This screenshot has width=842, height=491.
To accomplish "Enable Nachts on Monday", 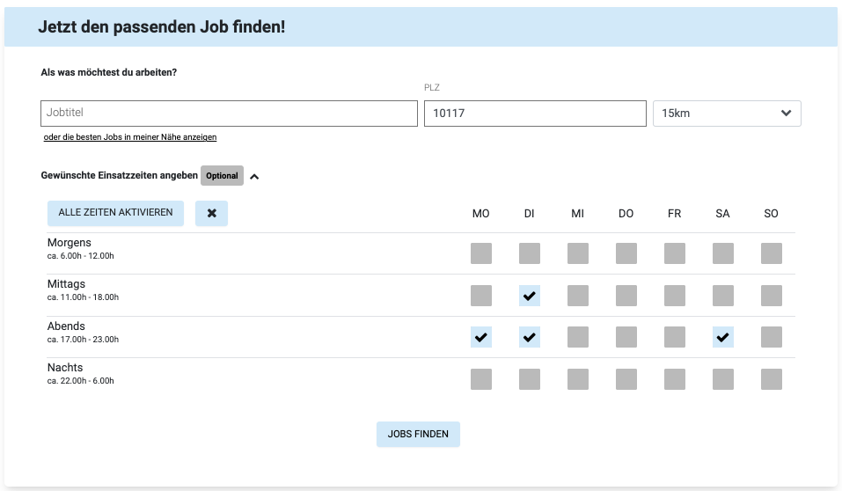I will point(481,379).
